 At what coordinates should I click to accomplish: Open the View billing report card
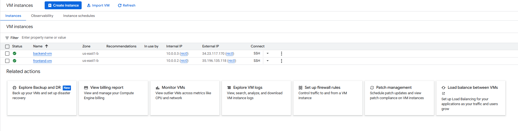click(113, 98)
